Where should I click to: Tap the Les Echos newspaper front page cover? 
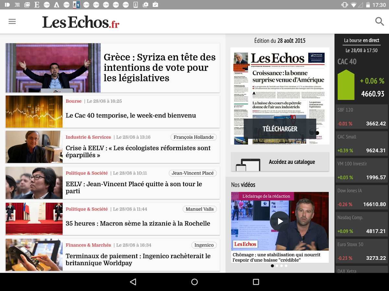coord(280,96)
